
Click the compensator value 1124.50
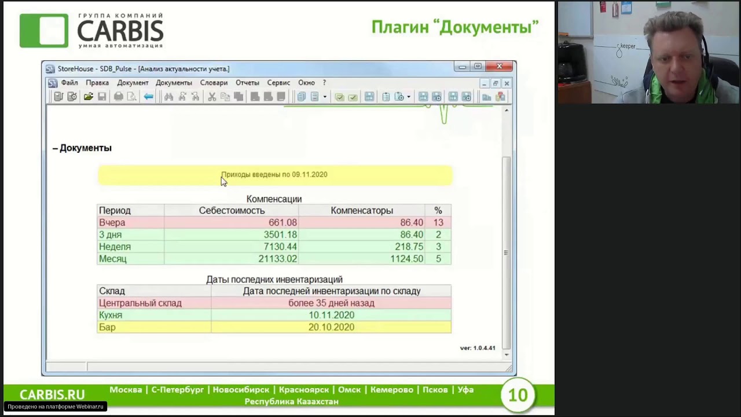(406, 259)
